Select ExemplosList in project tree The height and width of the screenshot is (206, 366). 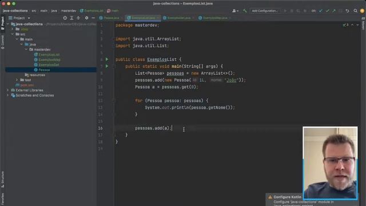(x=49, y=55)
